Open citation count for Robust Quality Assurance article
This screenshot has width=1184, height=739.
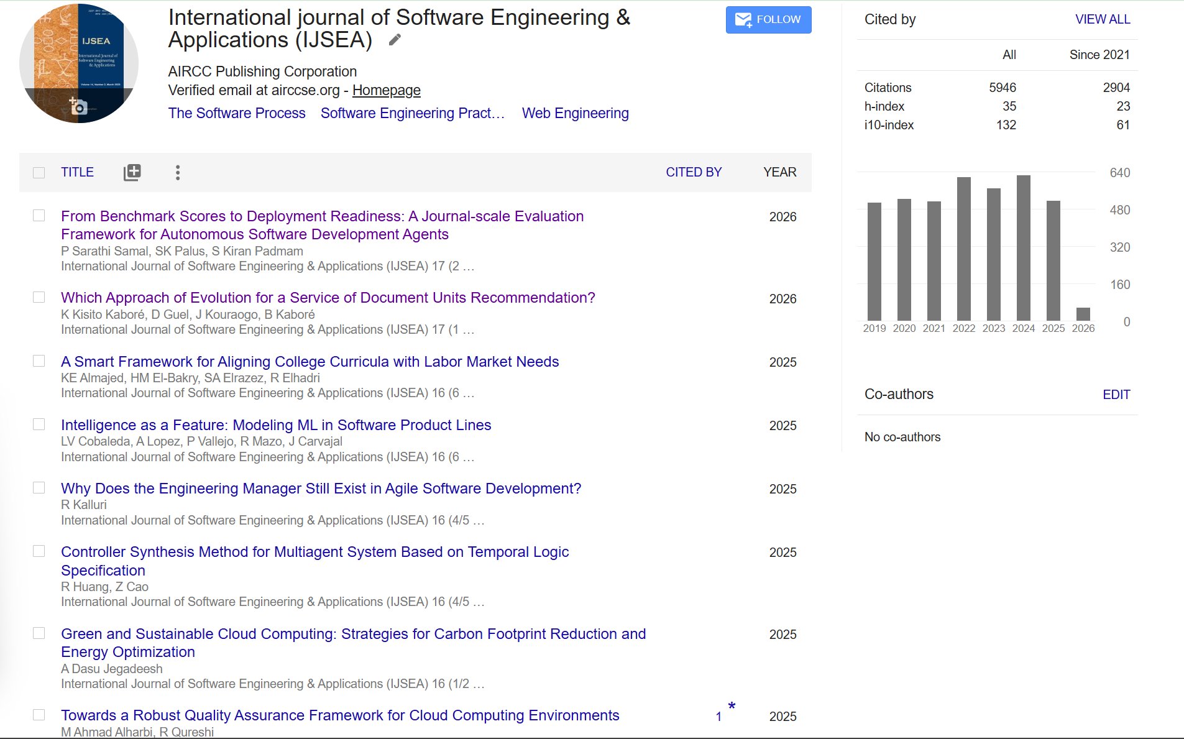point(718,717)
